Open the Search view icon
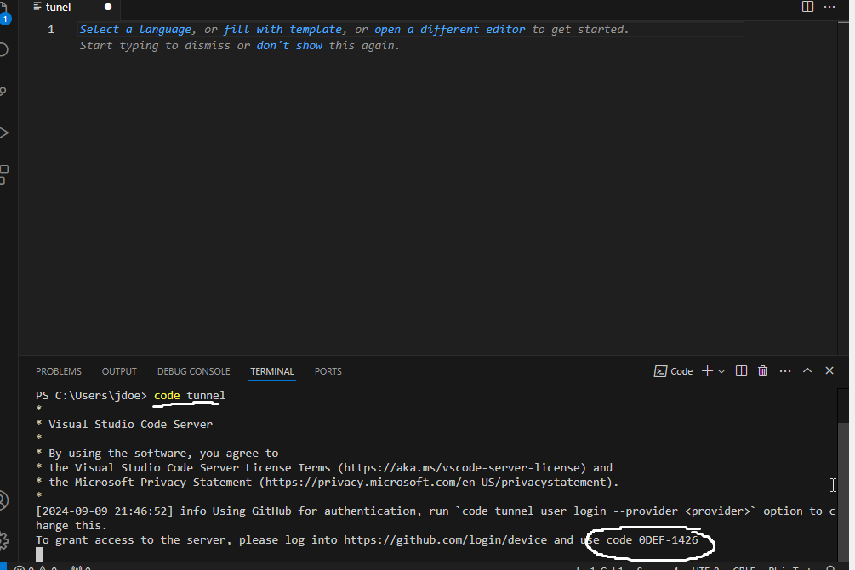 (3, 48)
